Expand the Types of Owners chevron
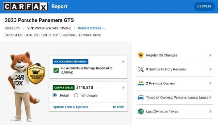Screen dimensions: 218x125 pos(211,98)
